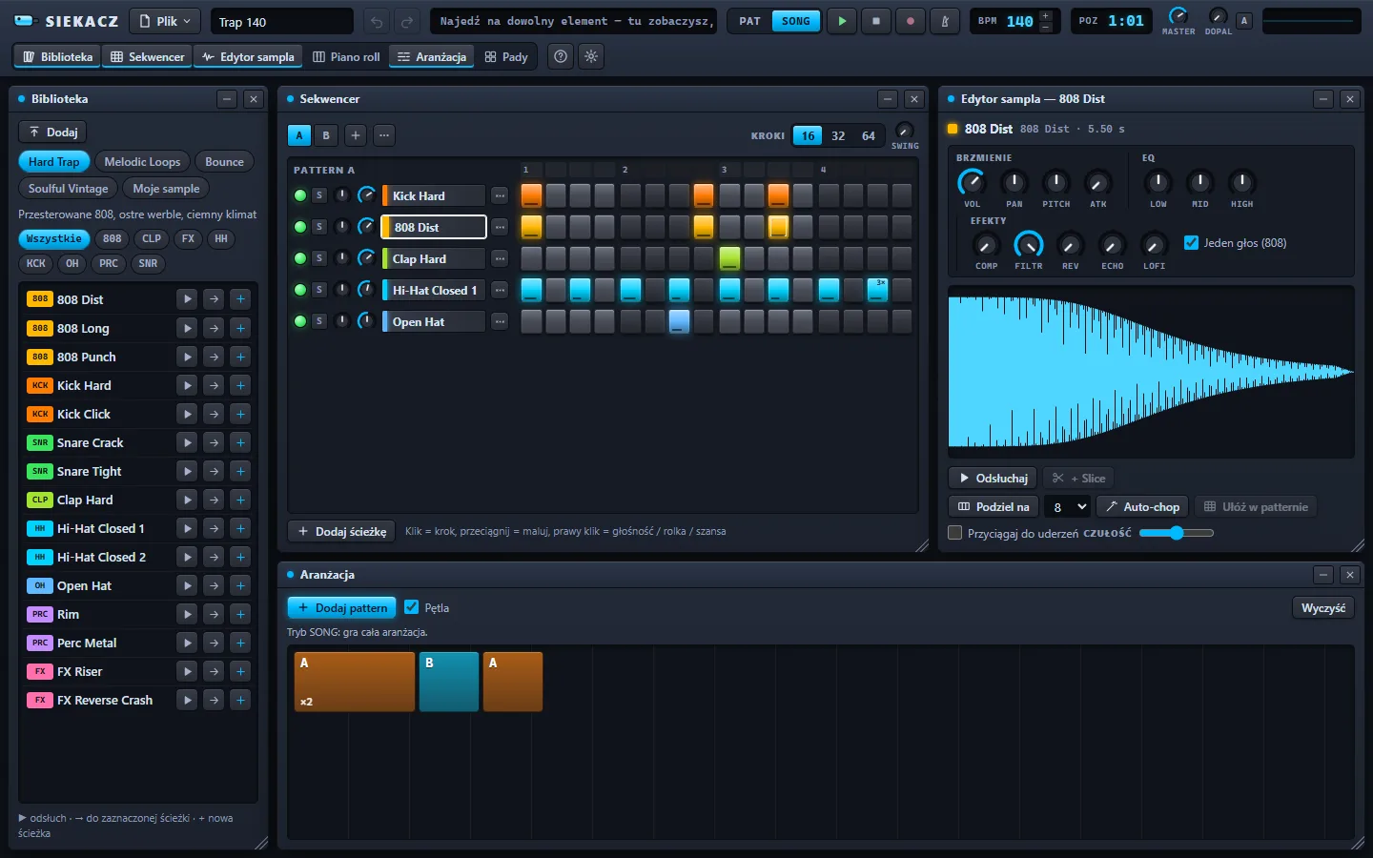Open the Clap Hard track options menu
This screenshot has height=858, width=1373.
tap(500, 258)
